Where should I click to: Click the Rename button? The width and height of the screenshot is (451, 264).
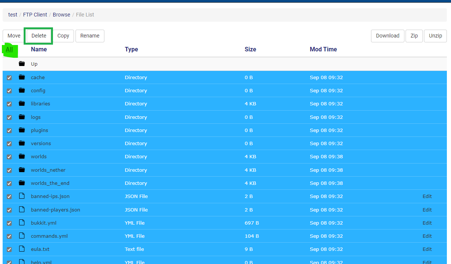point(90,36)
